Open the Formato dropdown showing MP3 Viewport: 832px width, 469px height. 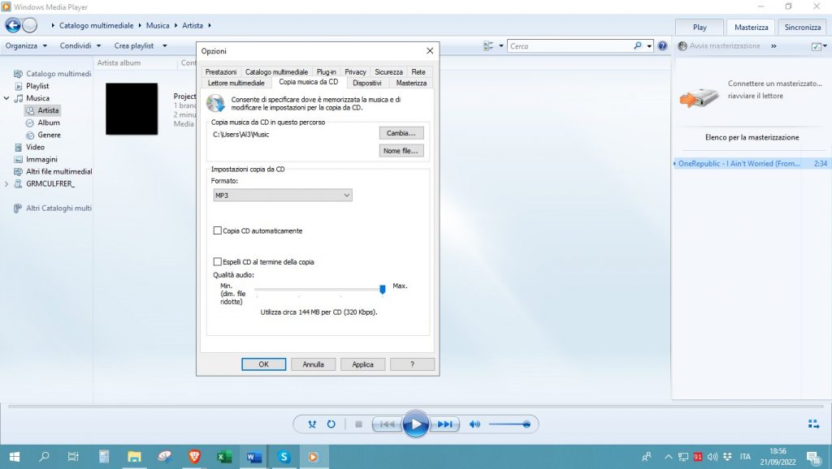click(282, 195)
